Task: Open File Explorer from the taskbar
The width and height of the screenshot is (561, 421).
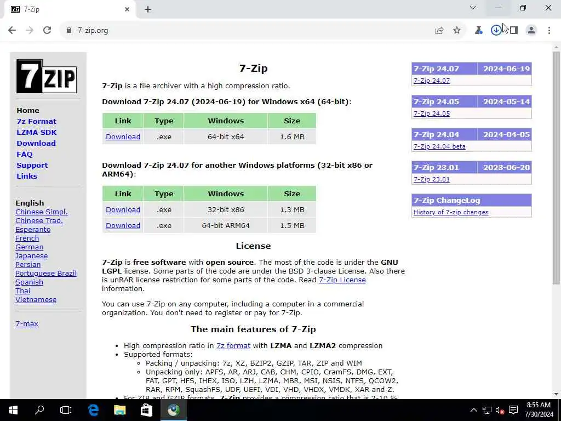Action: point(120,410)
